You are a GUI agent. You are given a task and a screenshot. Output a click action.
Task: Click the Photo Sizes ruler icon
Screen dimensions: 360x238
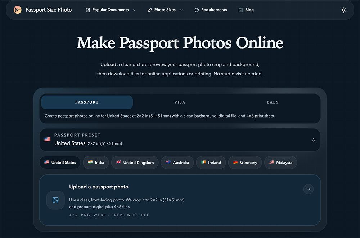(150, 10)
